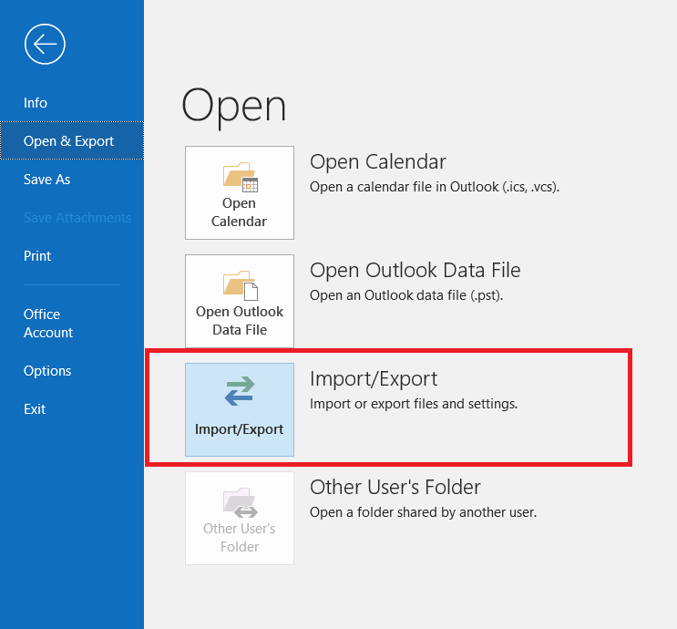This screenshot has height=629, width=677.
Task: Click 'Open a folder shared by another user.'
Action: [x=423, y=512]
